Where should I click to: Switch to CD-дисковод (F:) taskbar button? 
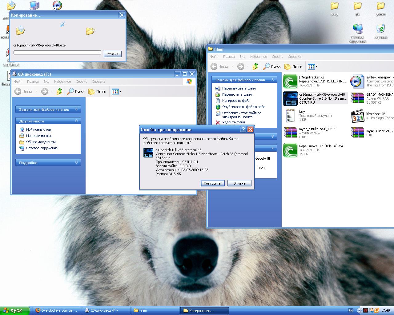106,310
